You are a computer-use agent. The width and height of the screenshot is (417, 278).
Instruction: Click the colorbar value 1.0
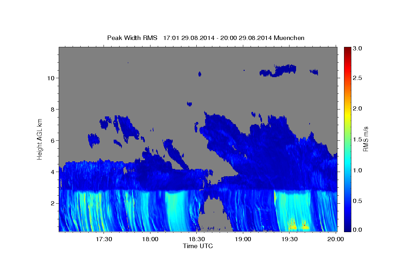point(358,170)
